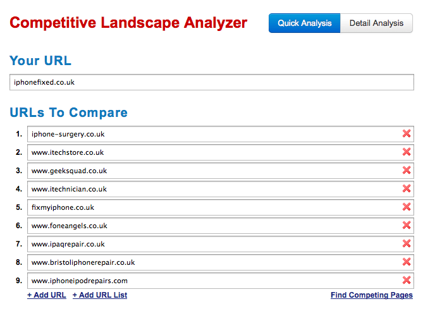
Task: Focus the Your URL field with iphonefixed.co.uk
Action: (212, 82)
